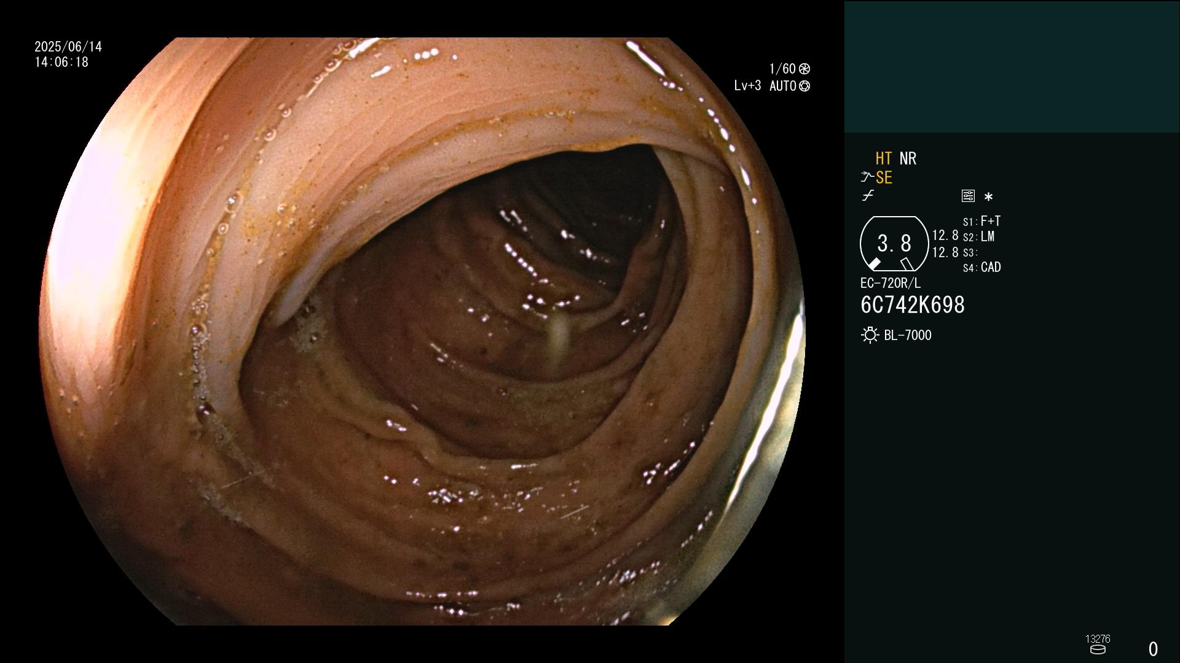Click the NR noise reduction label
1180x663 pixels.
coord(908,158)
